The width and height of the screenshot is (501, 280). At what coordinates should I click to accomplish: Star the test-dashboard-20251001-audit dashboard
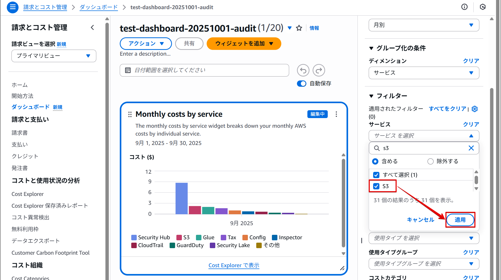299,28
